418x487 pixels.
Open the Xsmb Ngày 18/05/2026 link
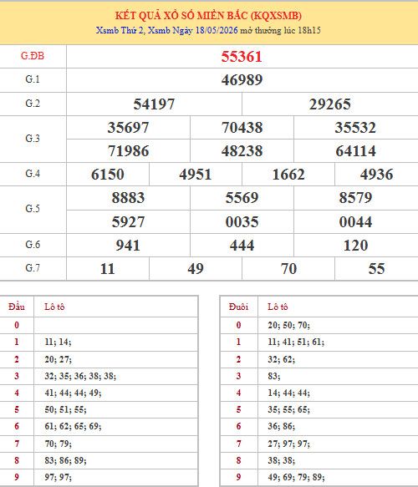coord(192,30)
